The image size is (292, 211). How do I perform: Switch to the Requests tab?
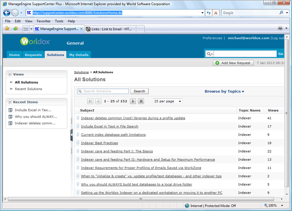click(x=33, y=55)
